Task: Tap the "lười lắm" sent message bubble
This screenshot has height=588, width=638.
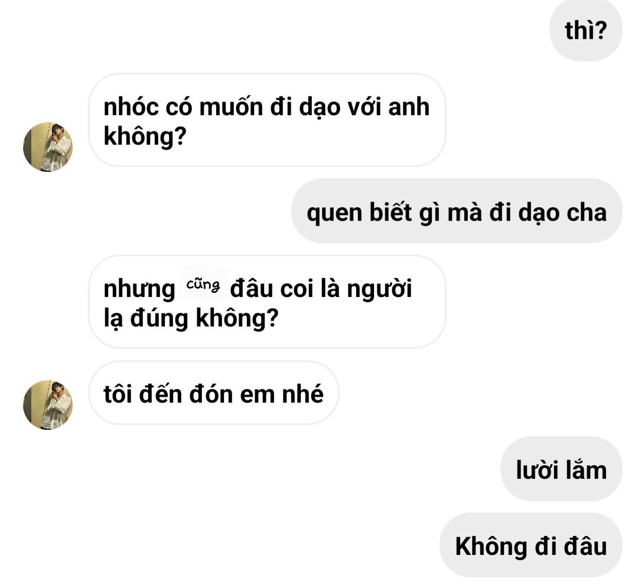Action: pyautogui.click(x=561, y=468)
